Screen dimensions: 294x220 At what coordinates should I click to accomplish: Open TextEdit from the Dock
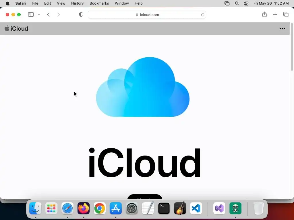148,208
